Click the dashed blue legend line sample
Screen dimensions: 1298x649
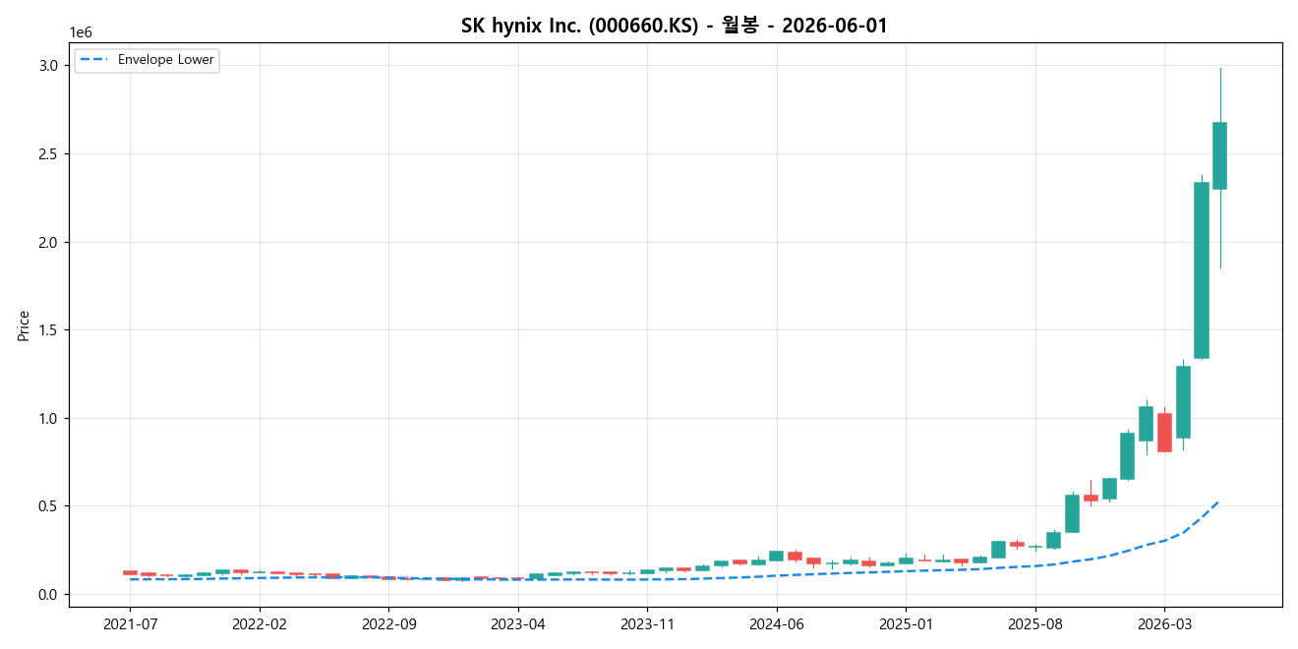point(95,60)
